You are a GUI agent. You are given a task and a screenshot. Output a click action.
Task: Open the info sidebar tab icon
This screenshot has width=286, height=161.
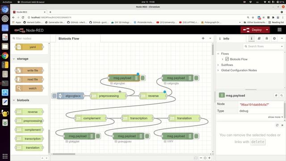point(252,38)
